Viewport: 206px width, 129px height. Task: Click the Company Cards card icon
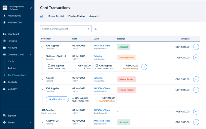coord(5,54)
